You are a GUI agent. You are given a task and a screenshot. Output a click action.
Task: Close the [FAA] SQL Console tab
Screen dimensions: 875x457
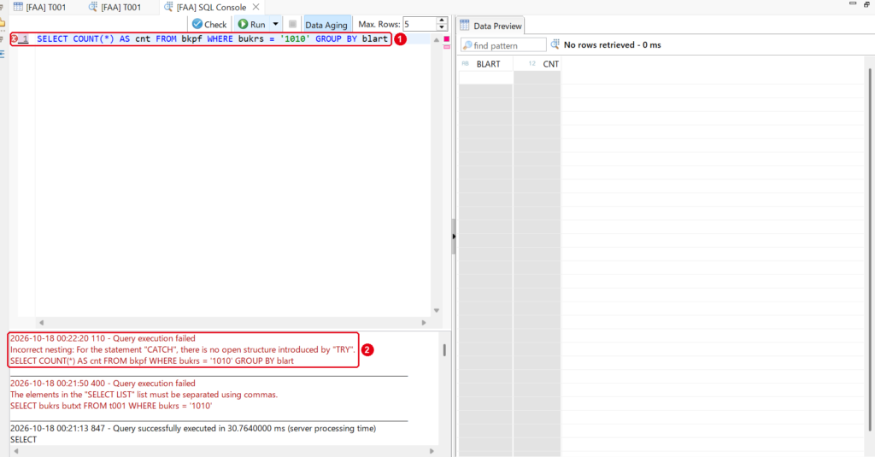pos(255,7)
